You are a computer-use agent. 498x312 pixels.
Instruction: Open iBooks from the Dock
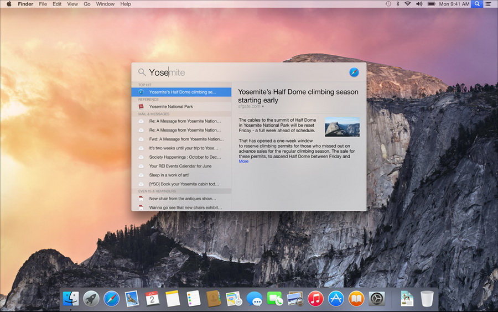pos(356,299)
